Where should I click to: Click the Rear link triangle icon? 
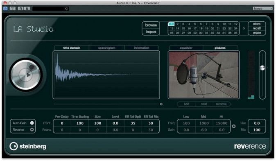[50, 130]
